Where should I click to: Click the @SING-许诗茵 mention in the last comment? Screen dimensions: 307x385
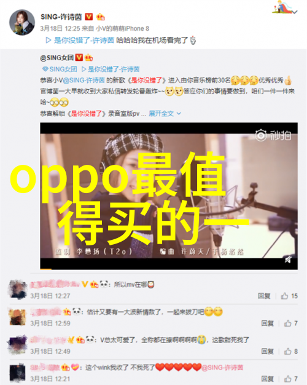[x=222, y=367]
